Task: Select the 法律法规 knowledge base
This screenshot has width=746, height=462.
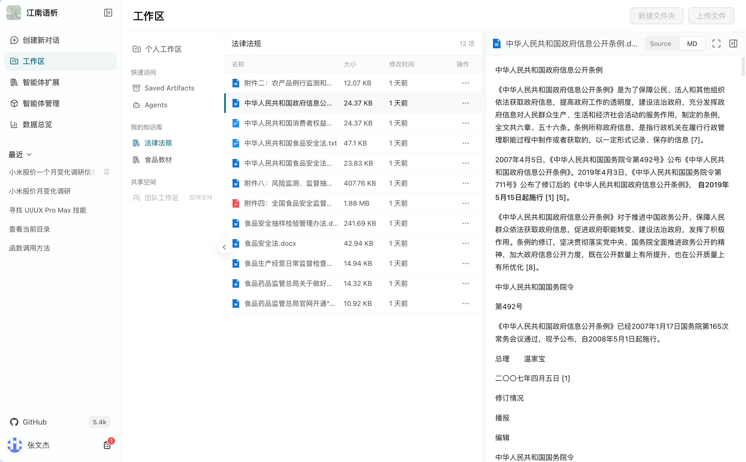Action: point(152,143)
